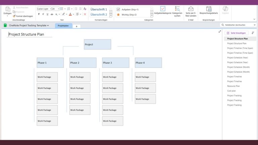Decrease the paragraph indent
This screenshot has width=258, height=145.
76,9
